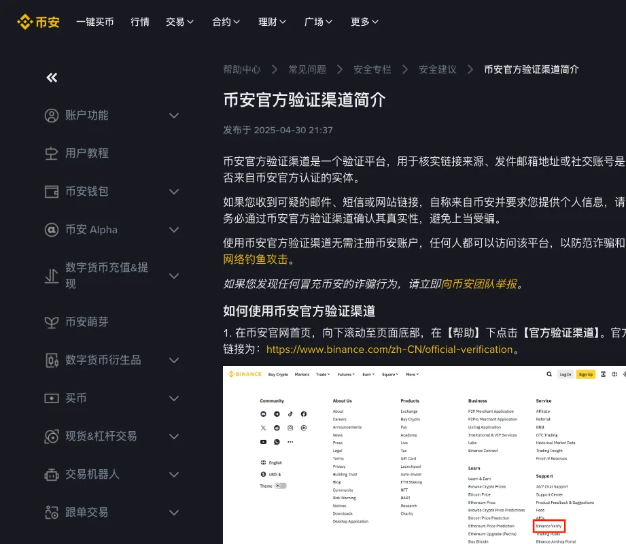The height and width of the screenshot is (544, 626).
Task: Expand the 数字货币充值&提现 chevron
Action: coord(174,276)
